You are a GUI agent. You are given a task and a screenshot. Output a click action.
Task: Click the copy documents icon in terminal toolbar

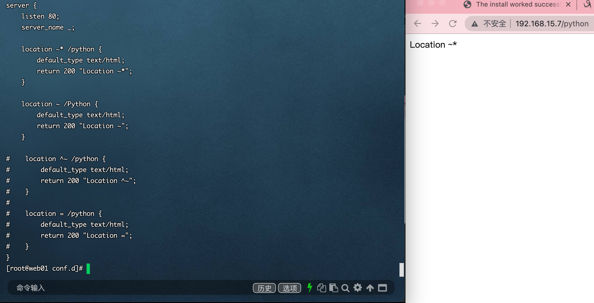coord(321,288)
